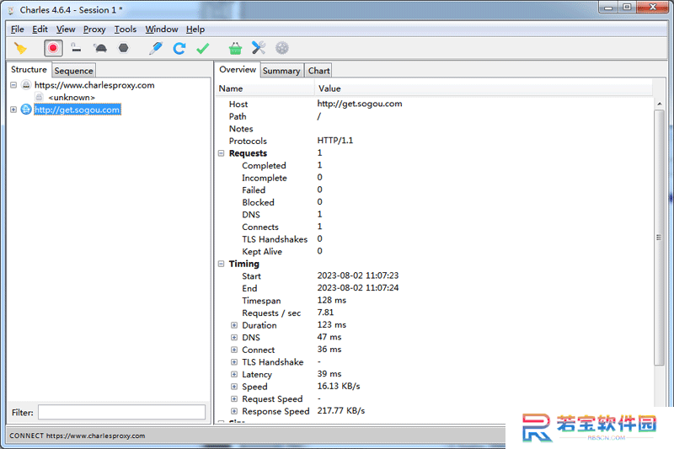Click the document icon beside <unknown>
Image resolution: width=674 pixels, height=449 pixels.
pyautogui.click(x=40, y=97)
